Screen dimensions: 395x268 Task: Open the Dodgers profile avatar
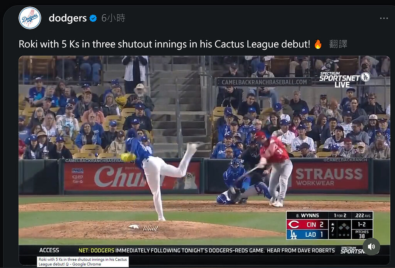click(30, 18)
